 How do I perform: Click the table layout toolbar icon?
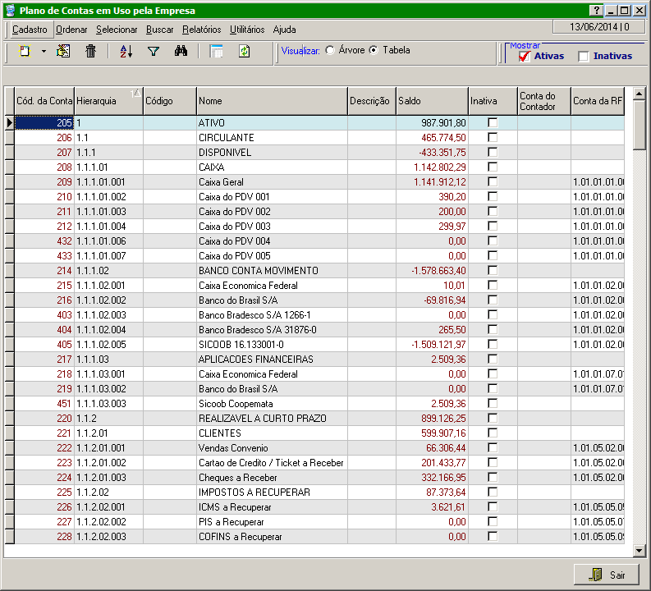point(217,52)
